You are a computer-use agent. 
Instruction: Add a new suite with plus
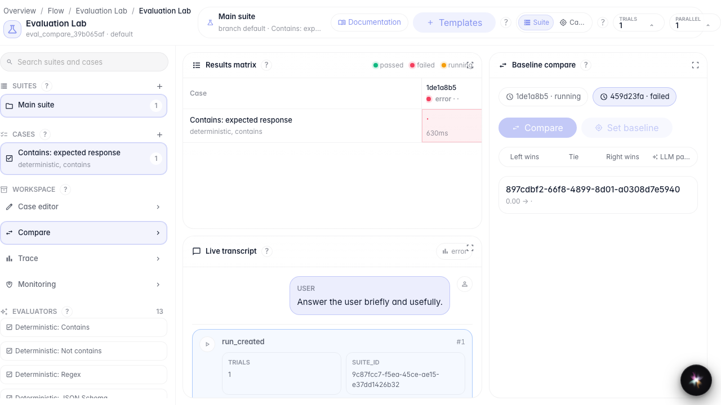160,86
